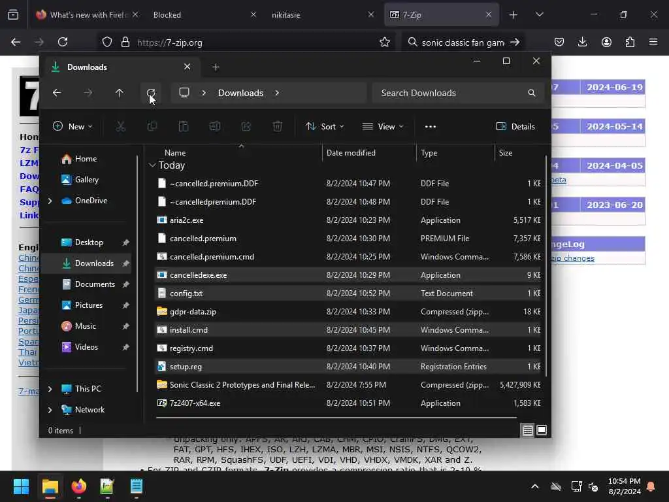Expand This PC tree node
Image resolution: width=669 pixels, height=502 pixels.
coord(50,389)
